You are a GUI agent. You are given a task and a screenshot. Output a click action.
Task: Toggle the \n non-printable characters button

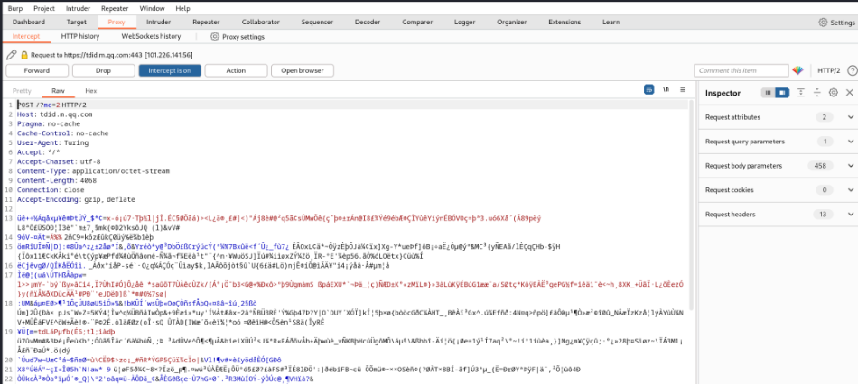(666, 89)
